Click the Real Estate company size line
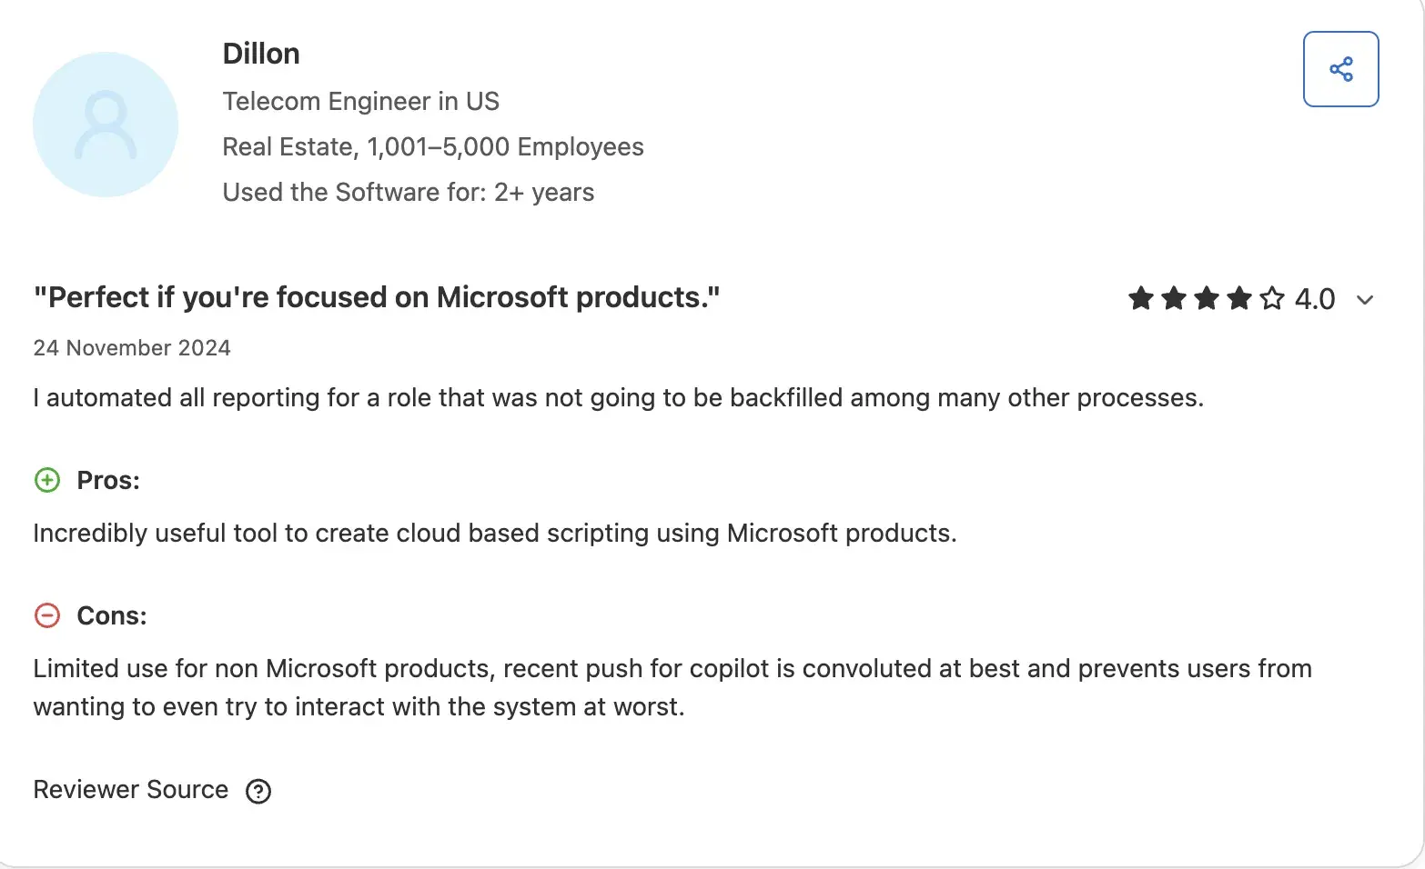 click(433, 146)
